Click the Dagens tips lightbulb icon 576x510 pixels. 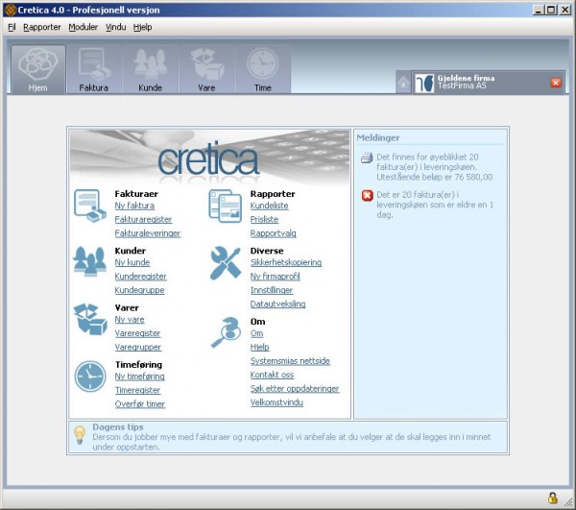point(80,435)
